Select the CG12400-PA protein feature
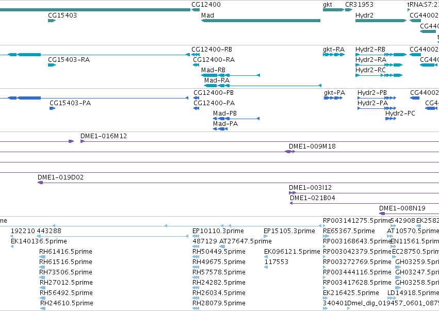 coord(196,108)
